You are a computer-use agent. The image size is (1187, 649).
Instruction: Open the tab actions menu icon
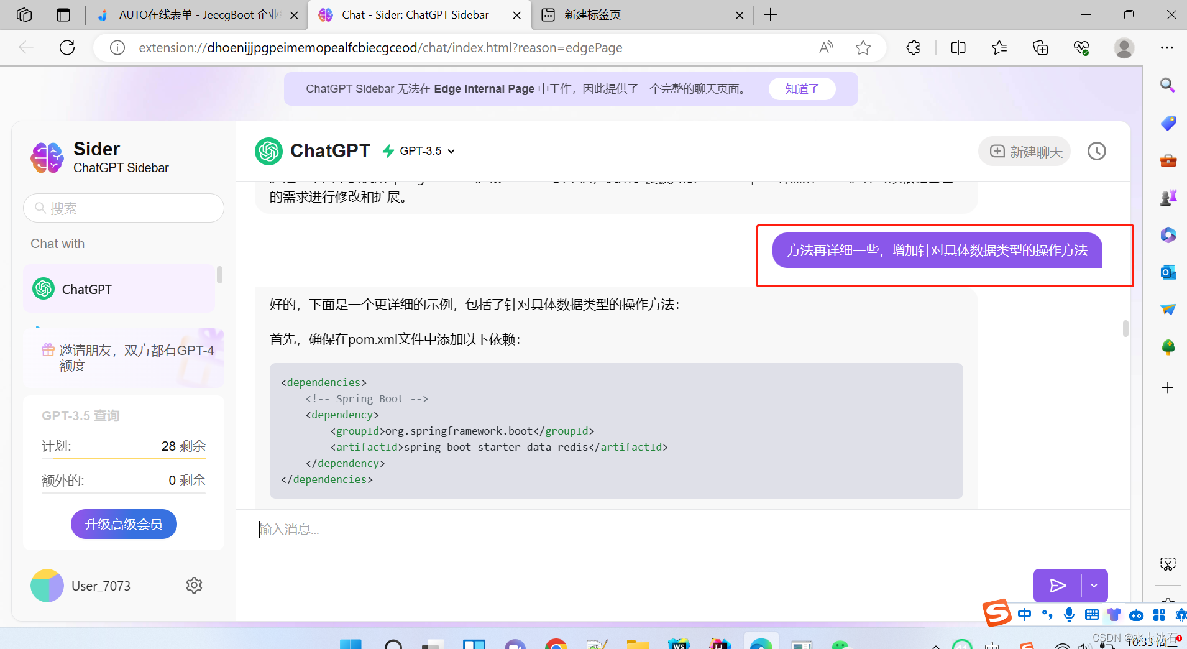tap(63, 15)
